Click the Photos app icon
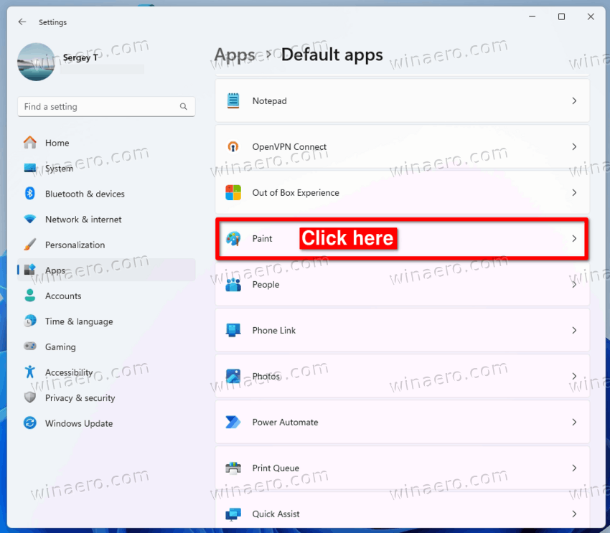This screenshot has width=610, height=533. tap(233, 377)
